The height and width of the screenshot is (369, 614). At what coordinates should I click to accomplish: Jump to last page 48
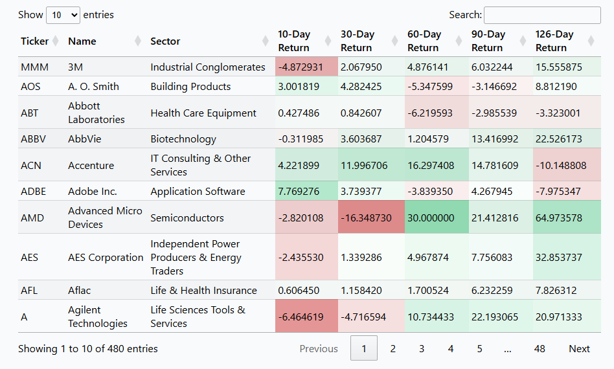tap(539, 348)
